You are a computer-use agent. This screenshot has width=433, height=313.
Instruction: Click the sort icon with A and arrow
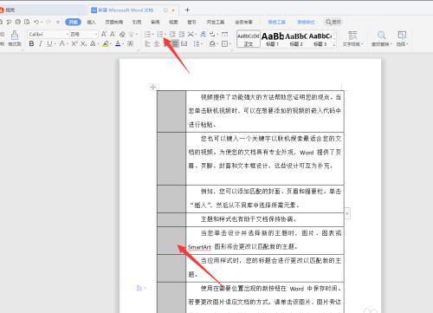click(204, 34)
